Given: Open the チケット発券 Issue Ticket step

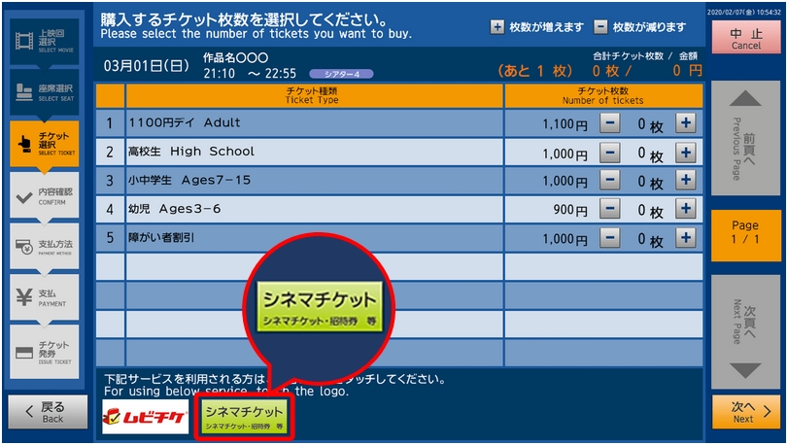Looking at the screenshot, I should (x=44, y=352).
